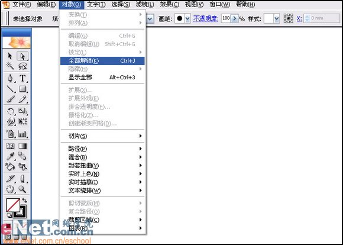The width and height of the screenshot is (343, 245).
Task: Open the 路径 (Path) submenu
Action: (x=102, y=149)
